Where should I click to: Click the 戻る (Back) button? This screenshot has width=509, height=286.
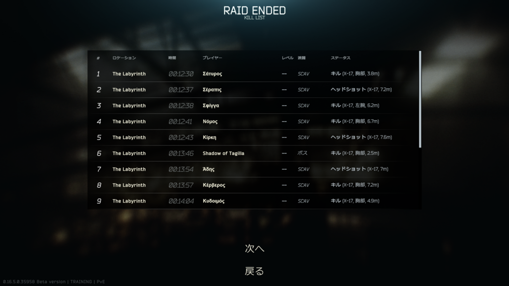[x=254, y=271]
